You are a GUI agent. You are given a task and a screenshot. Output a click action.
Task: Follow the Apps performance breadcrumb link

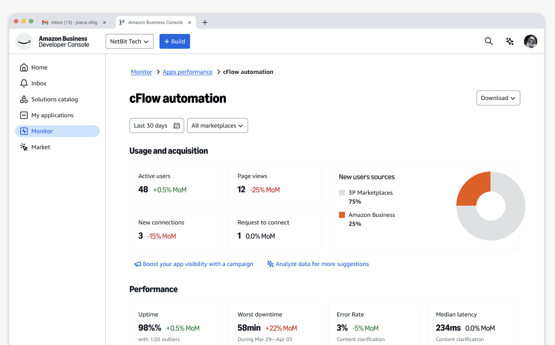[x=188, y=72]
